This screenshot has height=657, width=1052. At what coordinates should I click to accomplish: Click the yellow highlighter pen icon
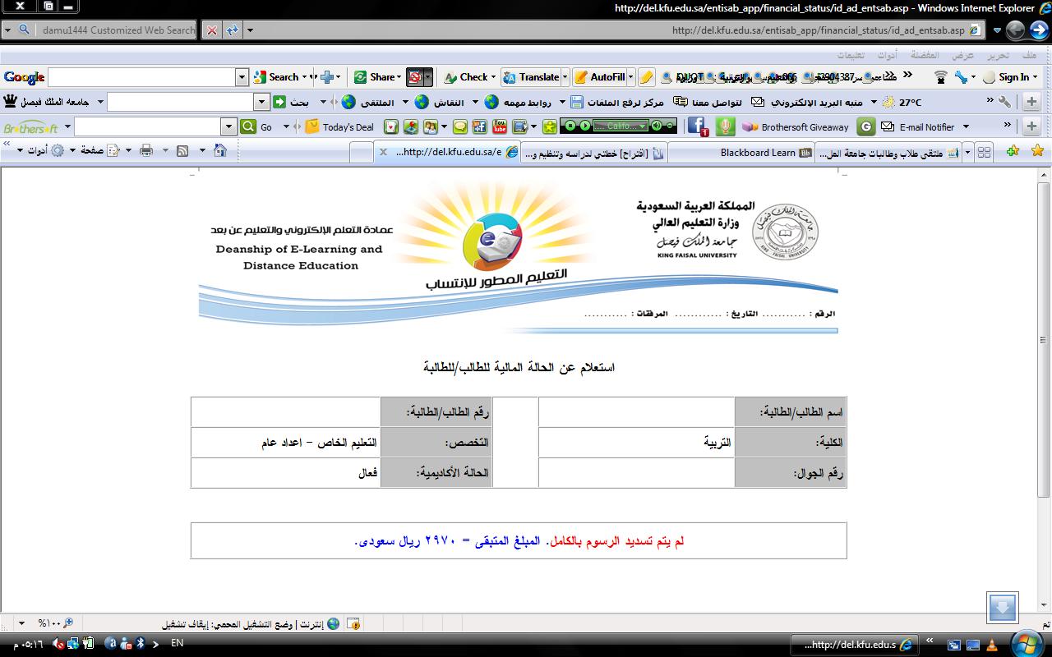tap(647, 77)
